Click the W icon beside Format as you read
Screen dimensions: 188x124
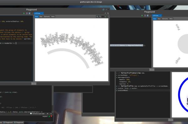point(48,114)
